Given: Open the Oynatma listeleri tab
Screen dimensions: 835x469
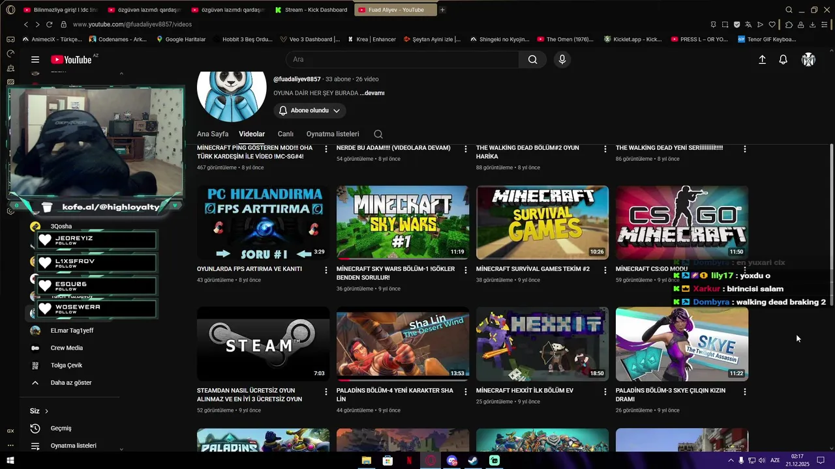Looking at the screenshot, I should pyautogui.click(x=333, y=134).
